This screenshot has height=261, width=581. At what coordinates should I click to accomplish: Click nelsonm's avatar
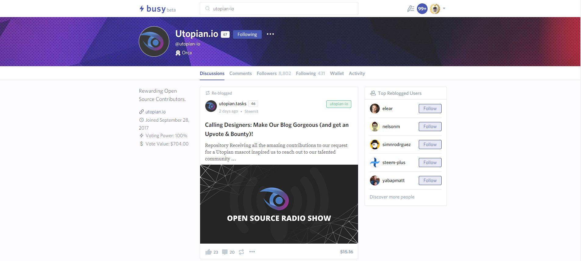click(x=375, y=127)
